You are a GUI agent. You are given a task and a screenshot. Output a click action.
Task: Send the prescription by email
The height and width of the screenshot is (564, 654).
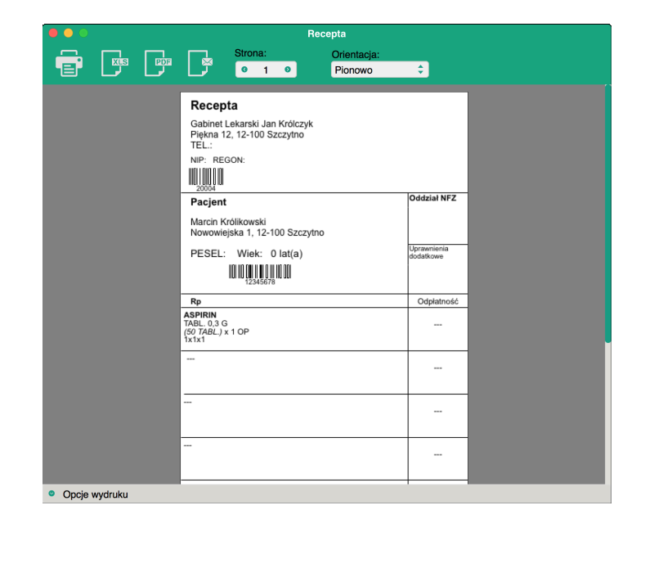201,63
